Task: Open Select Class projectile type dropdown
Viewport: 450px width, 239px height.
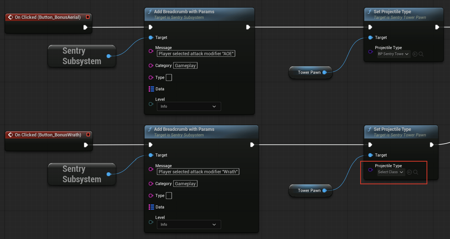Action: pyautogui.click(x=391, y=172)
